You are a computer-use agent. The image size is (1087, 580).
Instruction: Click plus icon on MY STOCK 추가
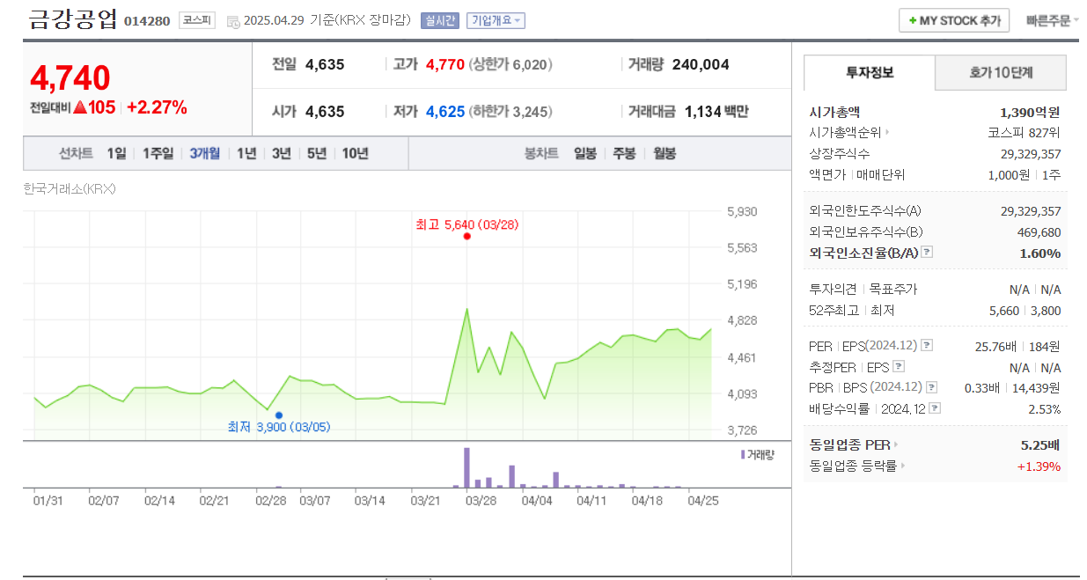click(x=913, y=20)
